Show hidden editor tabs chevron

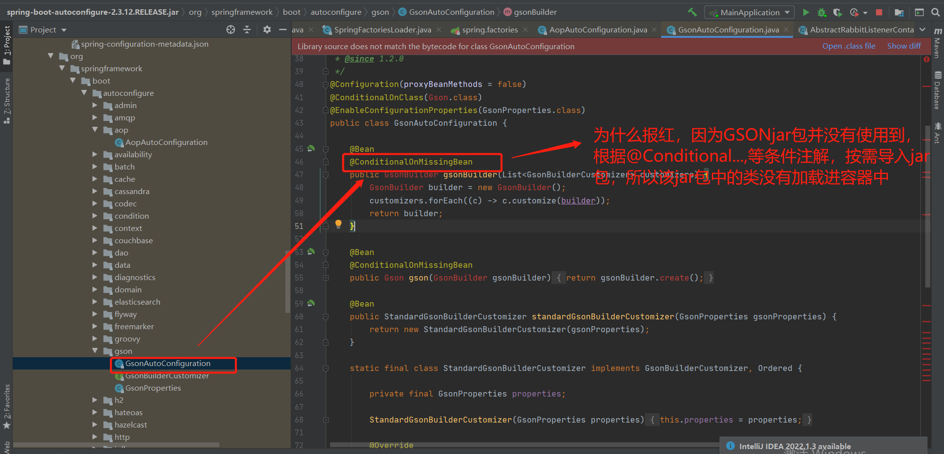[x=922, y=29]
